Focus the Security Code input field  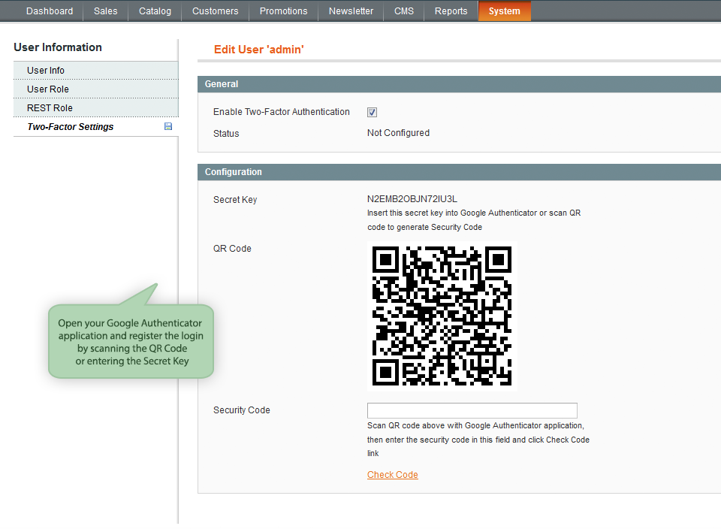(472, 410)
